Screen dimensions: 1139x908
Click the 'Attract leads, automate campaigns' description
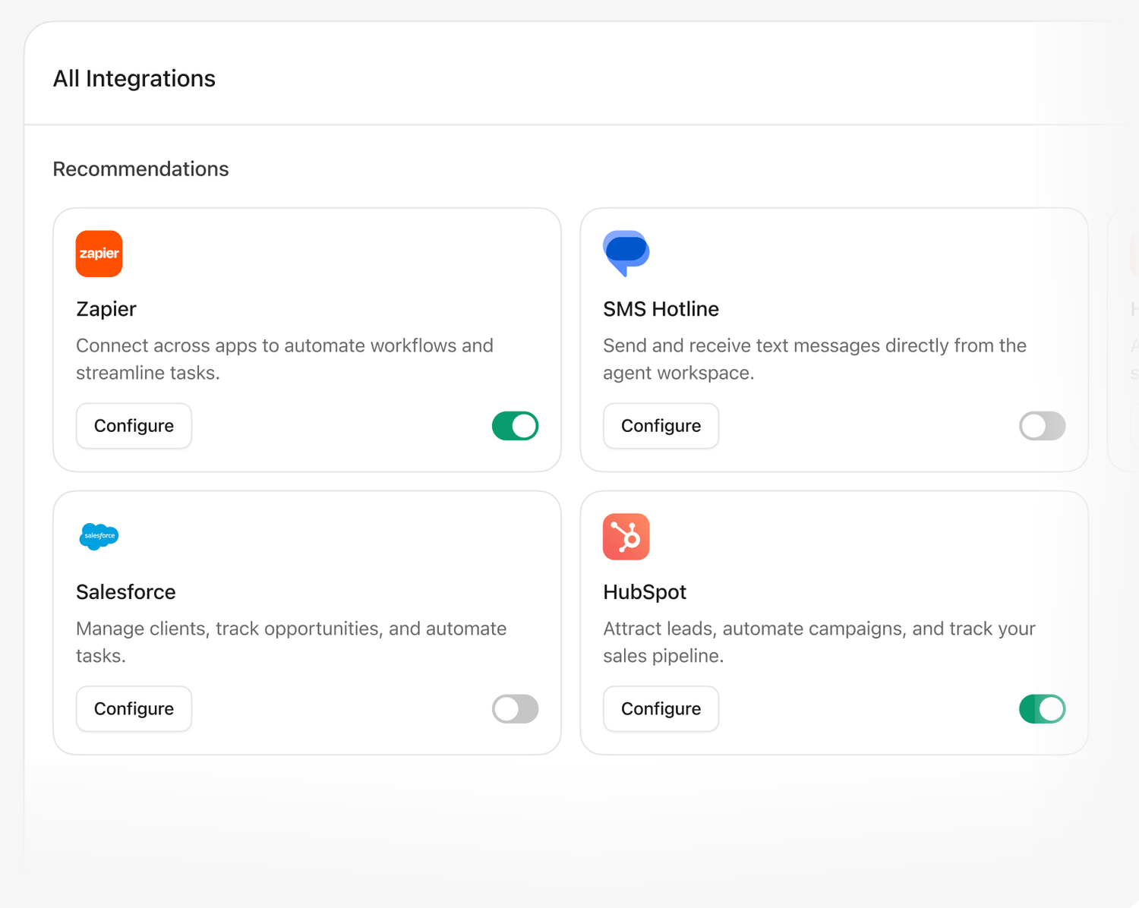[x=819, y=642]
